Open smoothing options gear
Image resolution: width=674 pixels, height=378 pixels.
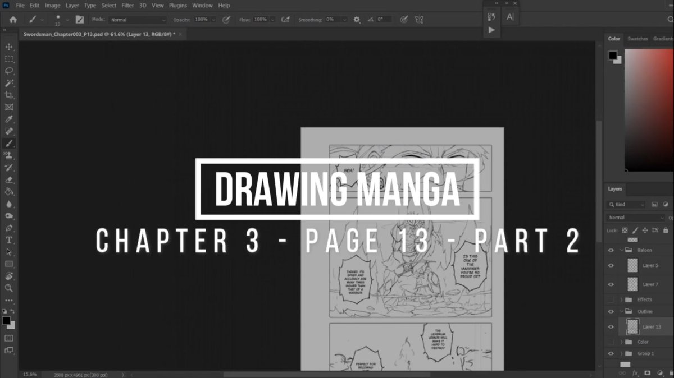[357, 19]
